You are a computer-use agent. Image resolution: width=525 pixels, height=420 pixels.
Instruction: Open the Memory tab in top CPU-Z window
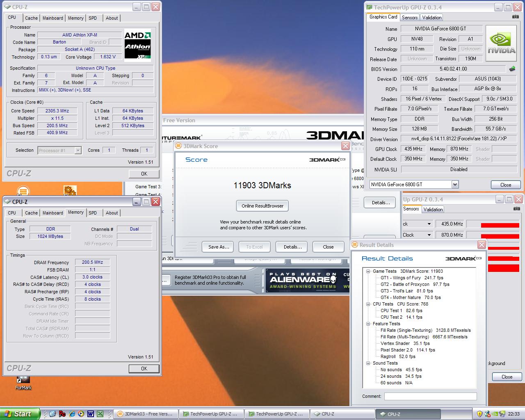coord(76,18)
